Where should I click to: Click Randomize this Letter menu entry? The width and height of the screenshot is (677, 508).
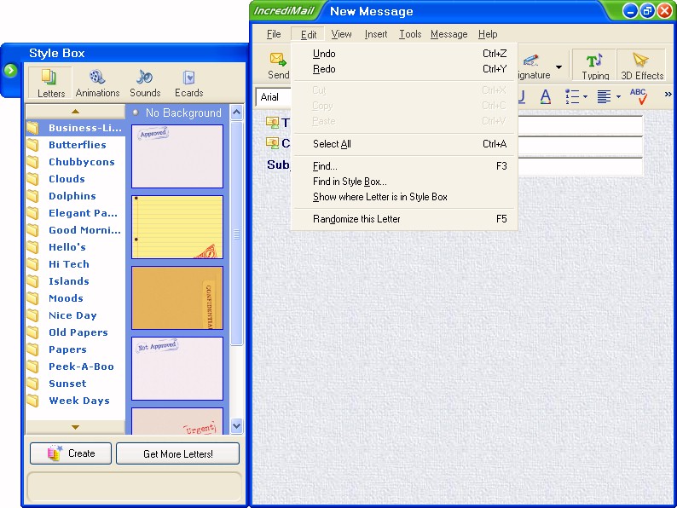pos(356,219)
